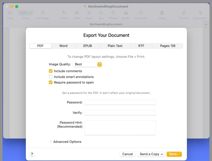
Task: Click the Shape toolbar icon
Action: click(113, 13)
